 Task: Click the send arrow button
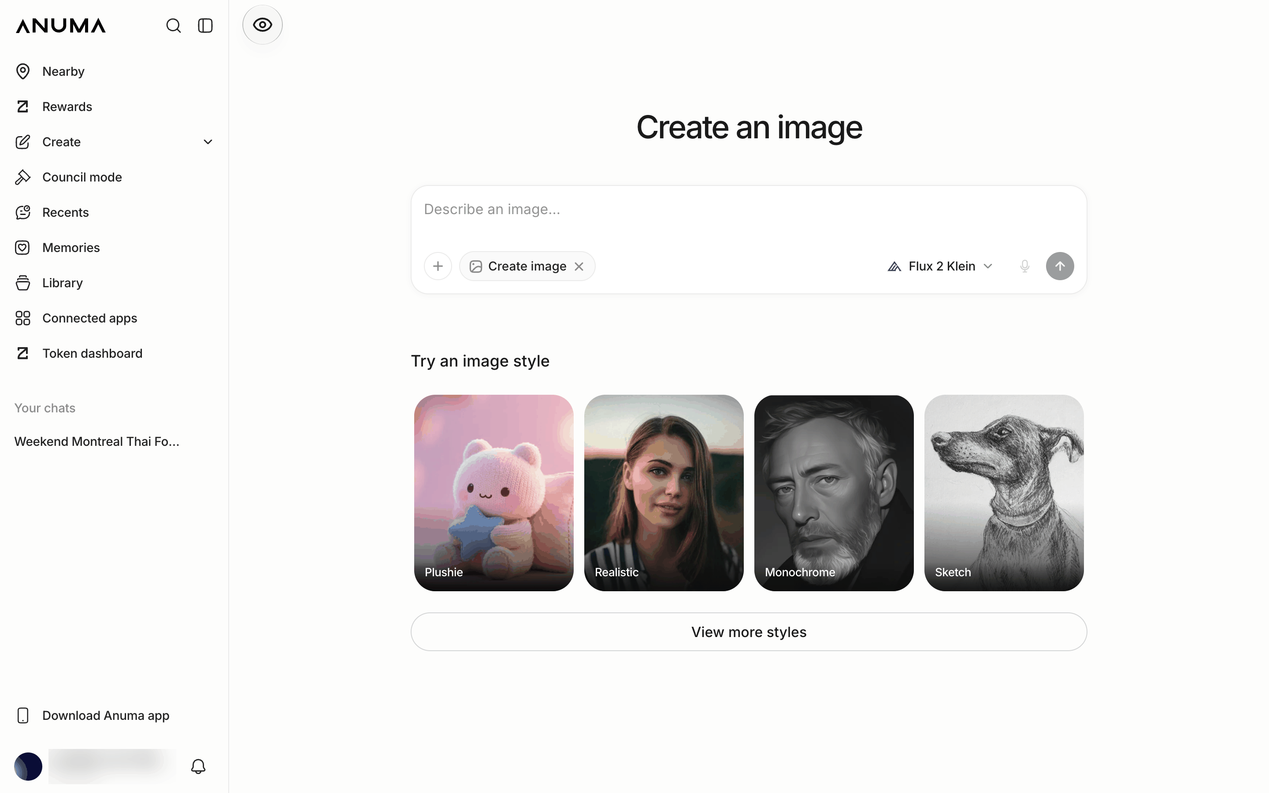[x=1060, y=266]
